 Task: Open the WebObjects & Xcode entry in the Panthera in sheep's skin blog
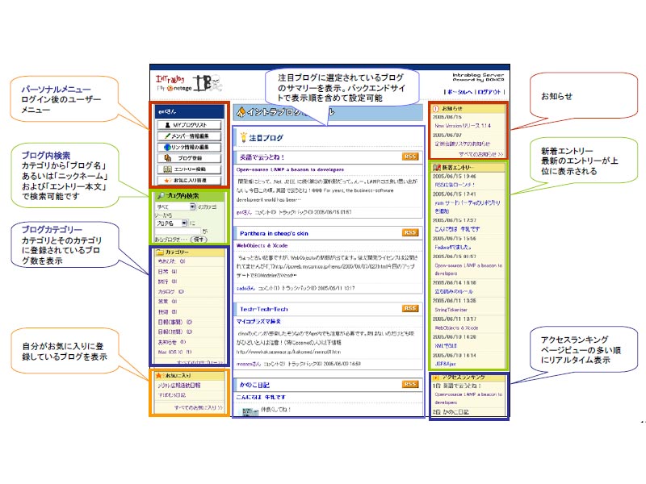coord(262,246)
